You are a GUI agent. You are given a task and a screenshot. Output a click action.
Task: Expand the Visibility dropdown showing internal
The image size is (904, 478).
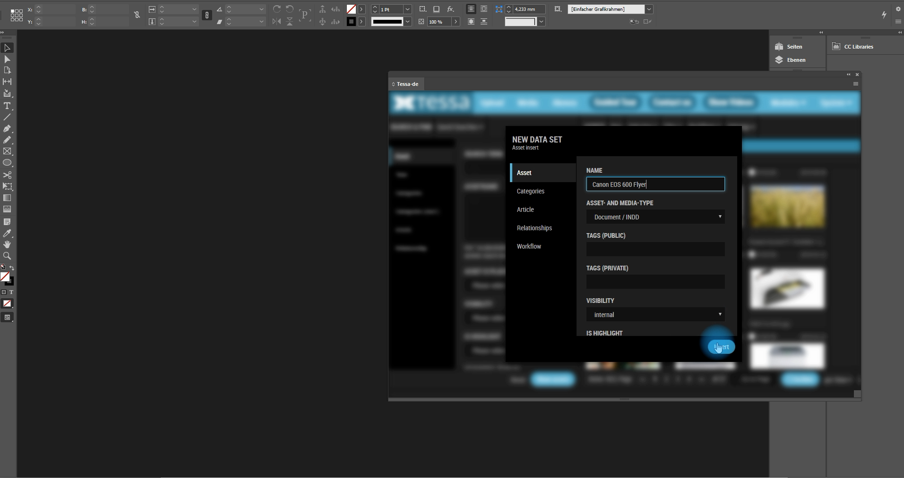tap(655, 315)
